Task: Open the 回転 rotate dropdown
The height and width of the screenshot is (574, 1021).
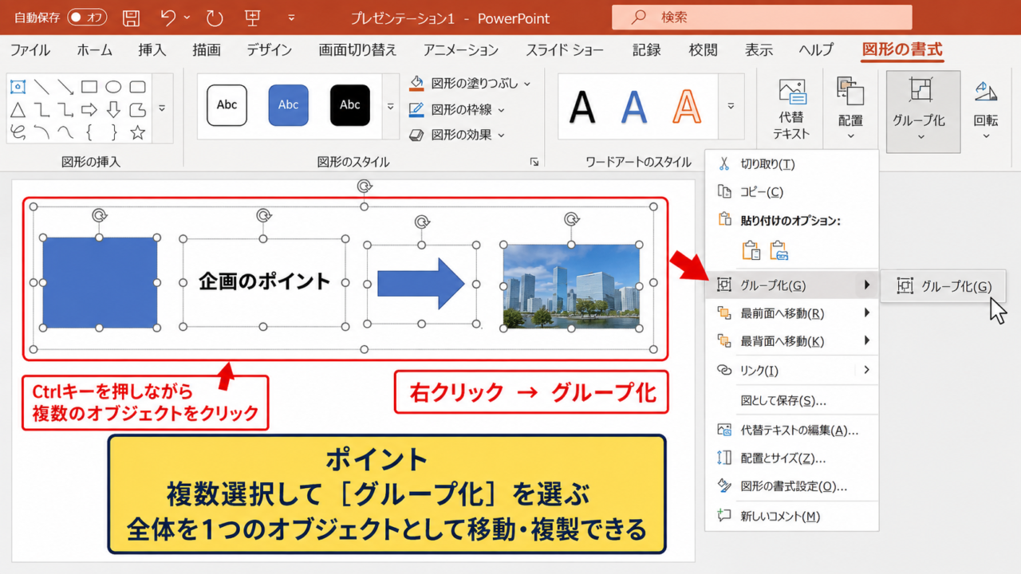Action: point(986,110)
